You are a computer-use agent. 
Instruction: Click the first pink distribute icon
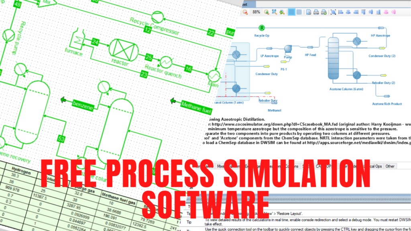coord(386,12)
